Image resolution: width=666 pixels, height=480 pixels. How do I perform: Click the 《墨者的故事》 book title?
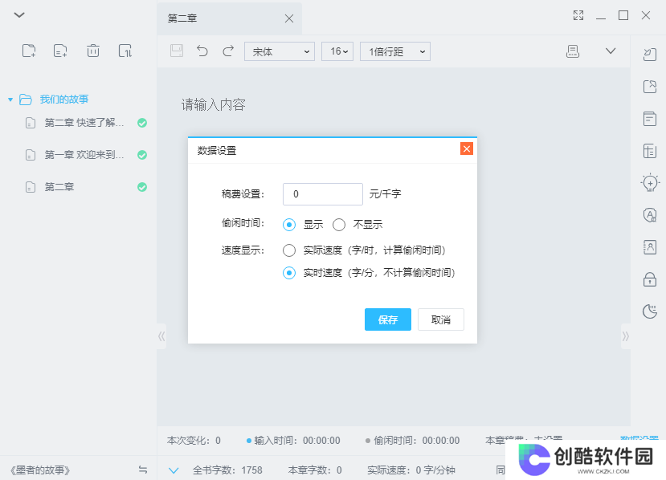[40, 470]
